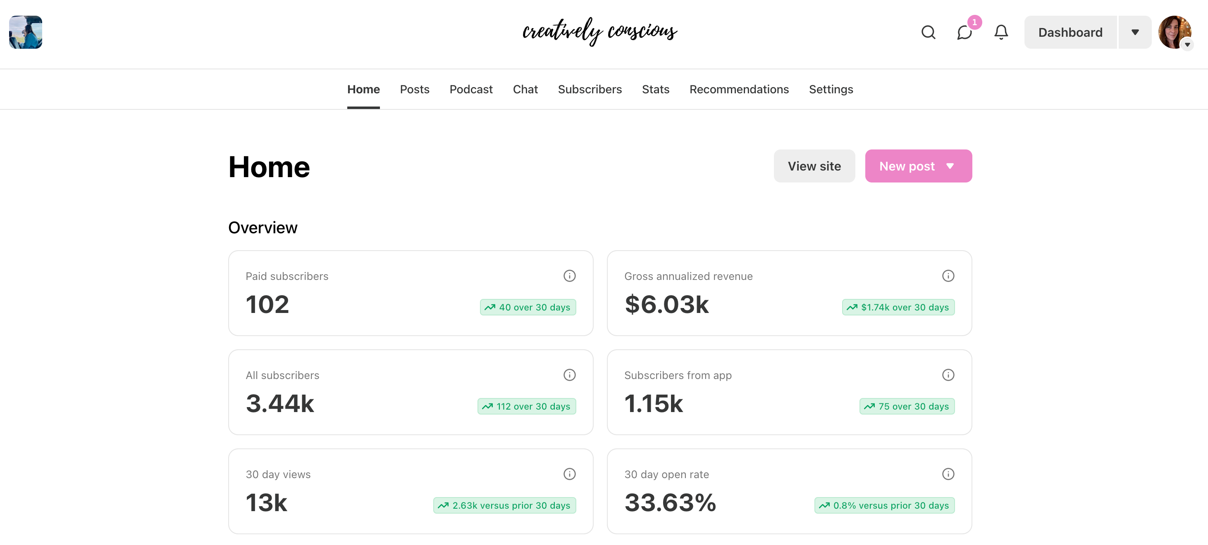
Task: Go to the Chat tab
Action: click(525, 89)
